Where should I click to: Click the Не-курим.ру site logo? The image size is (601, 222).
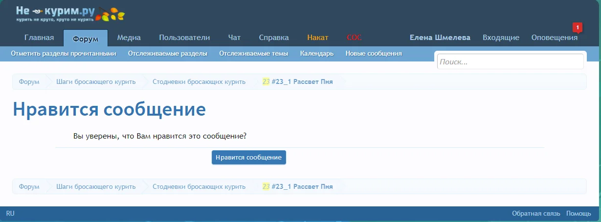(70, 13)
